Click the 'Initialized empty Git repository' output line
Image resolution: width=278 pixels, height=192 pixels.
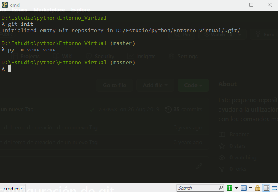121,31
